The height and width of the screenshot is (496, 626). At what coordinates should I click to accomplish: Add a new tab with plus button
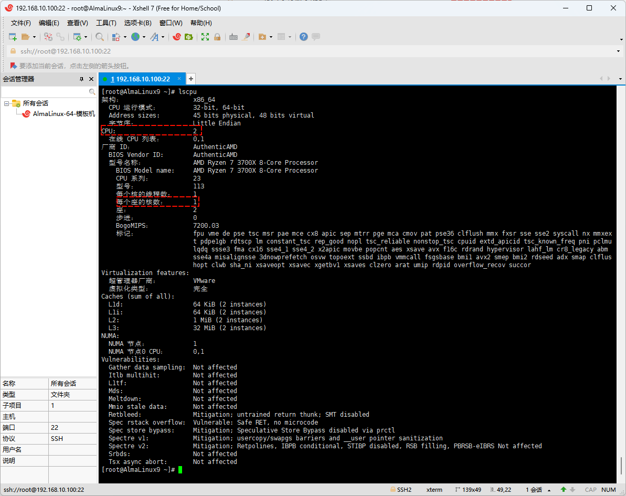click(x=191, y=79)
